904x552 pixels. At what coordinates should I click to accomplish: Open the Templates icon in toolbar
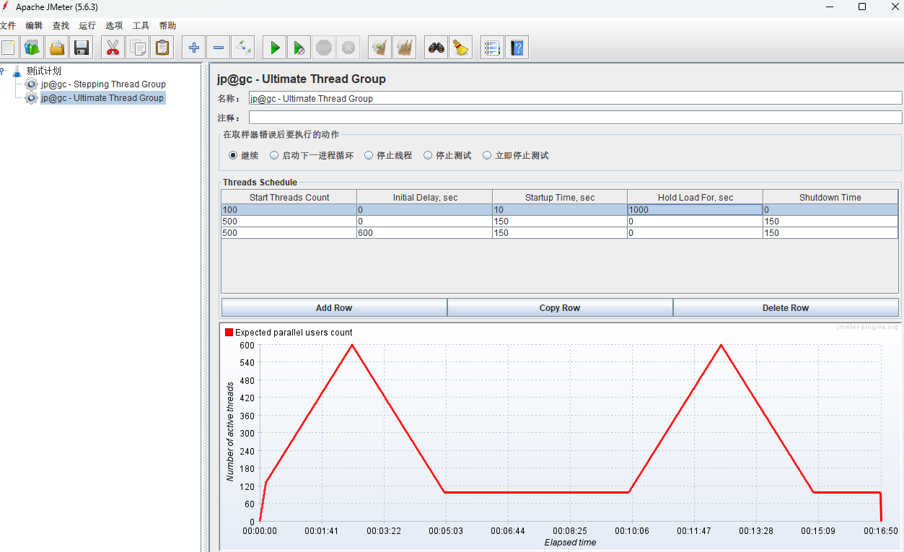(x=32, y=48)
